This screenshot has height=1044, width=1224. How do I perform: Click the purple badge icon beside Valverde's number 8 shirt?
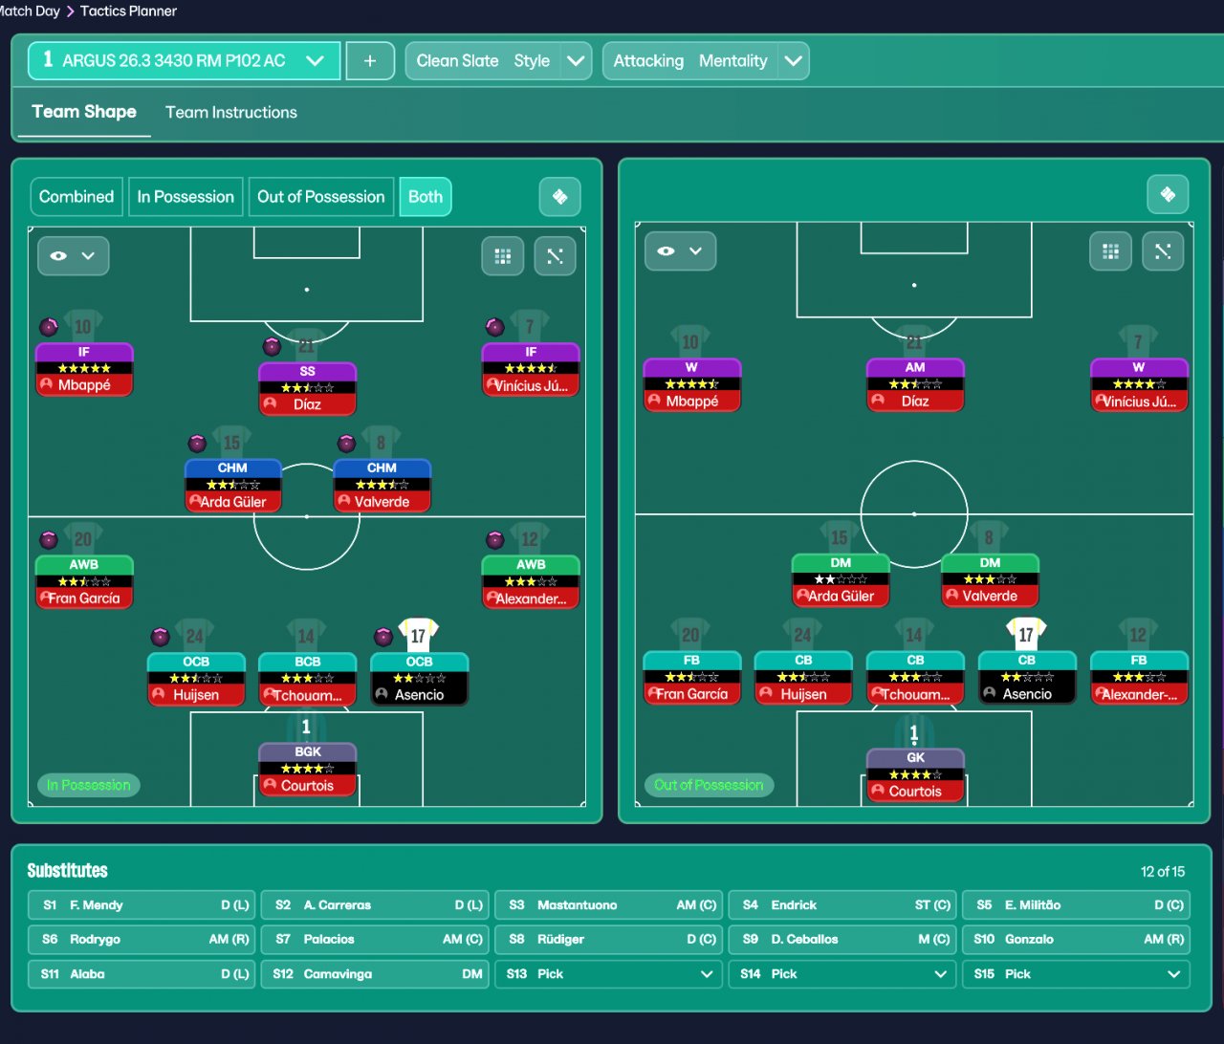[346, 443]
